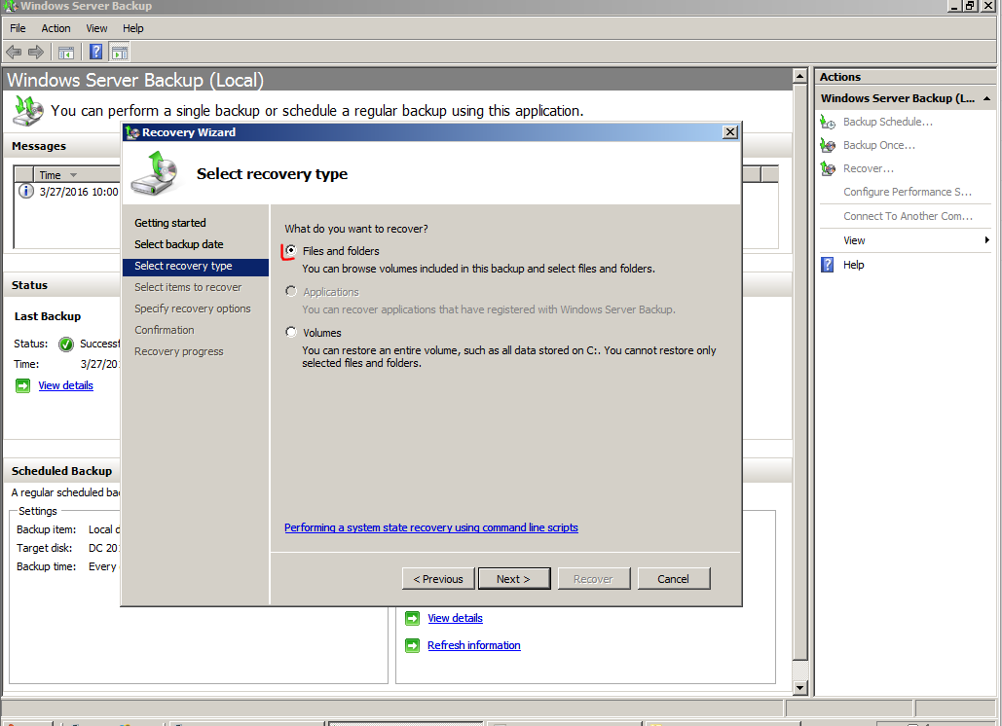This screenshot has width=1002, height=726.
Task: Click green arrow icon beside Refresh information
Action: (x=412, y=645)
